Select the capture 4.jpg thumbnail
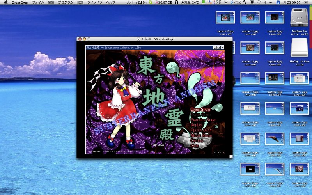Screen dimensions: 312x195 pos(299,169)
